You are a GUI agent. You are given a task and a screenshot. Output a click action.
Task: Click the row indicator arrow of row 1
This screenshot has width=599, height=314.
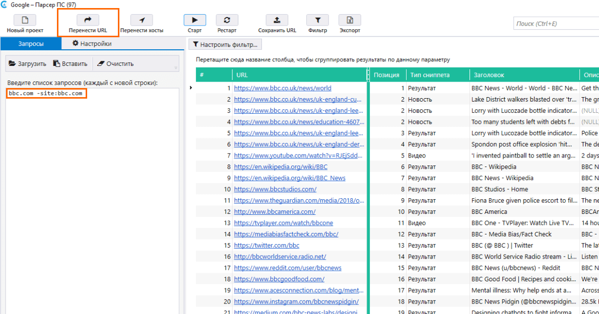click(190, 88)
